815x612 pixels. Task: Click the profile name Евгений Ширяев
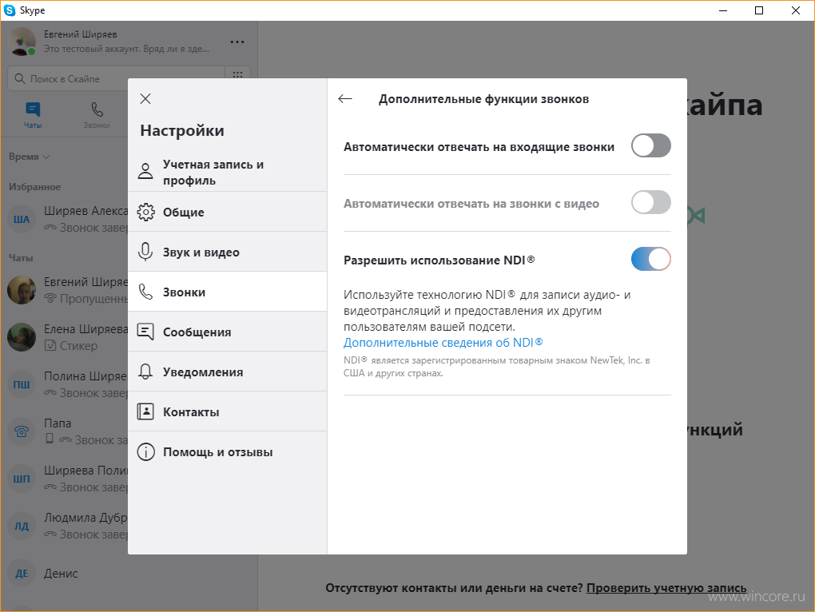tap(81, 34)
